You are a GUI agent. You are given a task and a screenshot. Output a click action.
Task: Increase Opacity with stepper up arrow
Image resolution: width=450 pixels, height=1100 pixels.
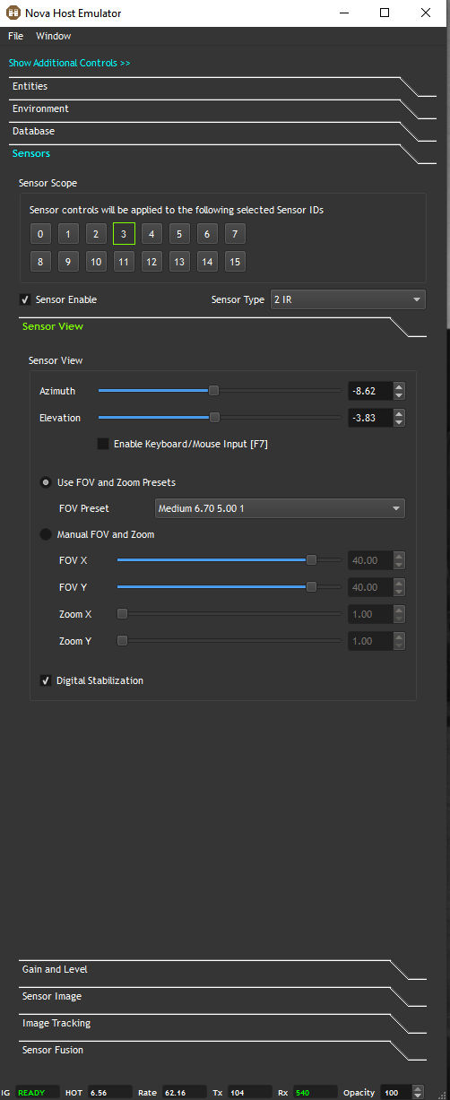[416, 1089]
